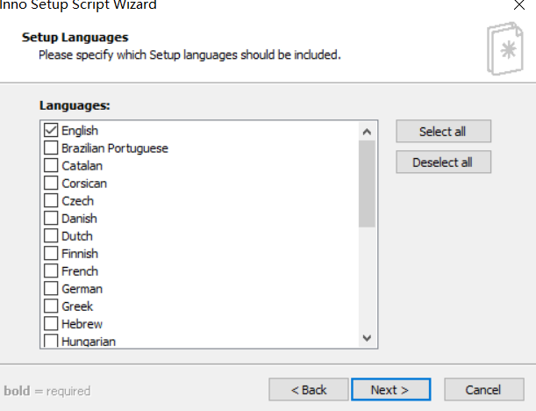Select the Danish row text
536x411 pixels.
click(79, 219)
